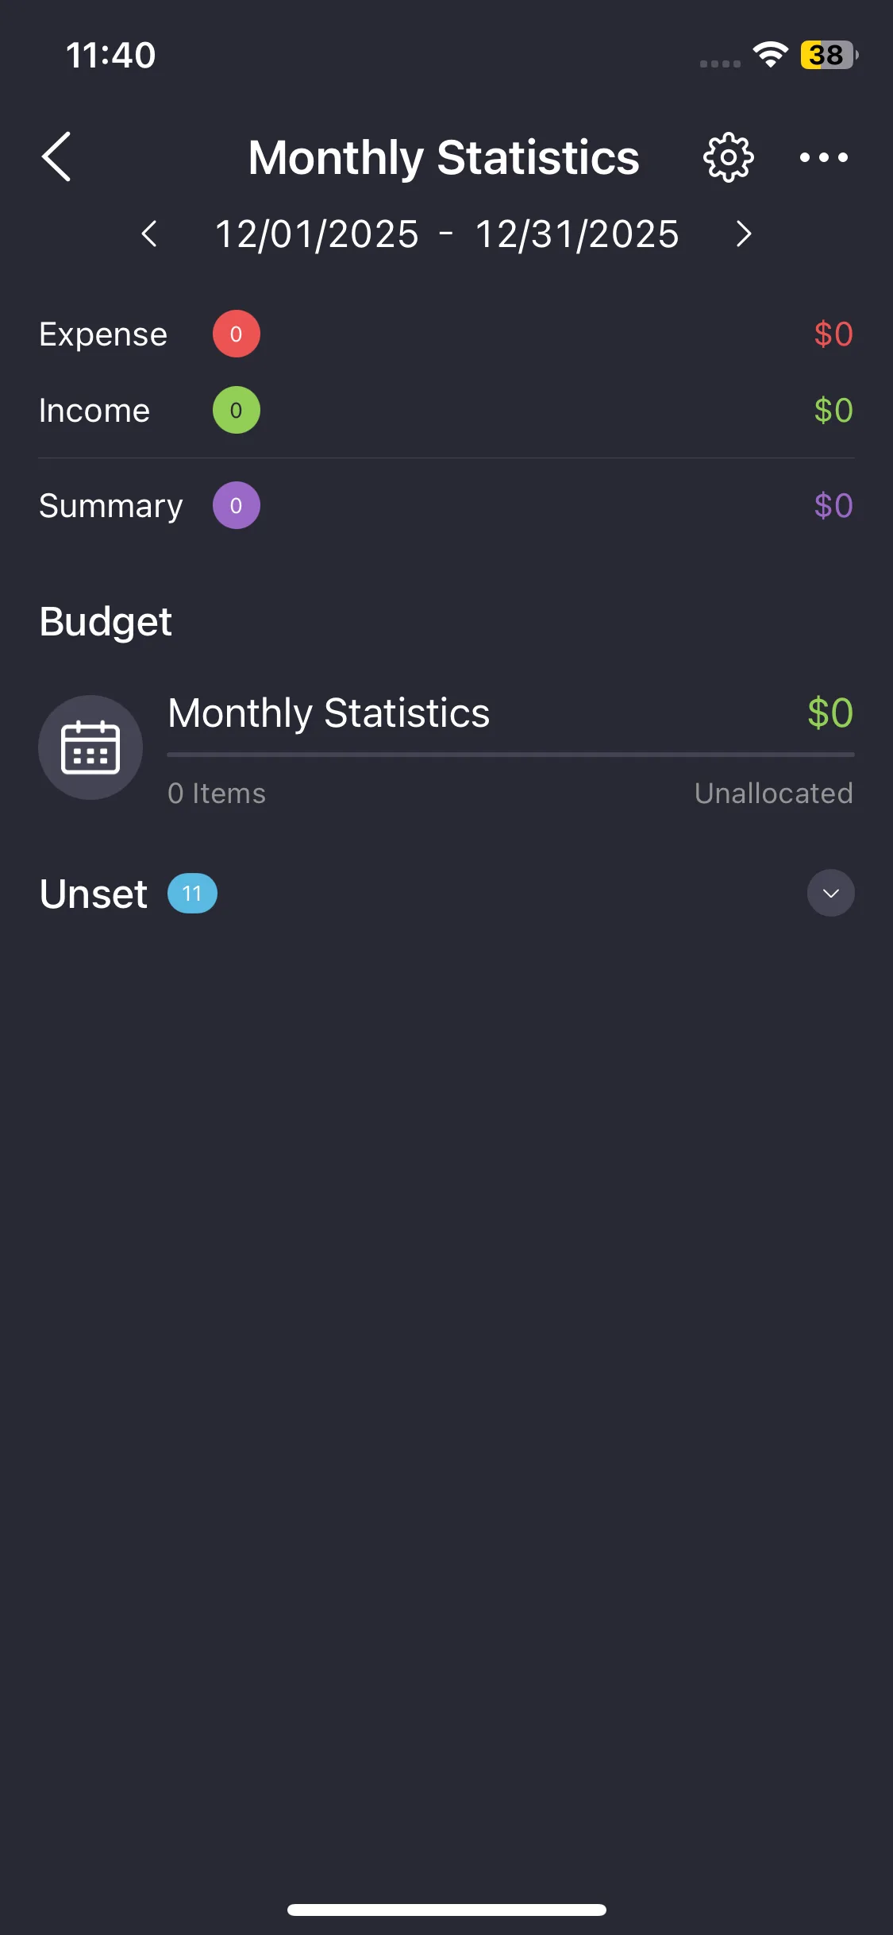
Task: Tap the purple Summary count badge
Action: pos(236,505)
